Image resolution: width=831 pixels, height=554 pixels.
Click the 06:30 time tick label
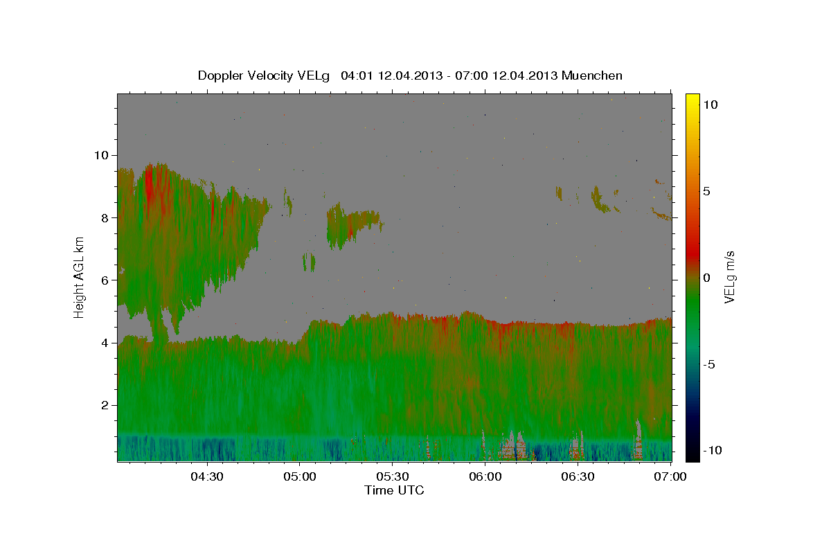pos(578,476)
